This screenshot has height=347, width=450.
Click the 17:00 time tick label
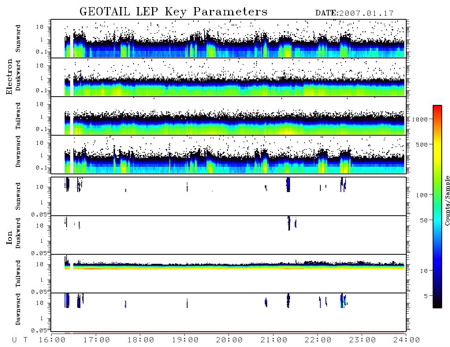tap(97, 340)
